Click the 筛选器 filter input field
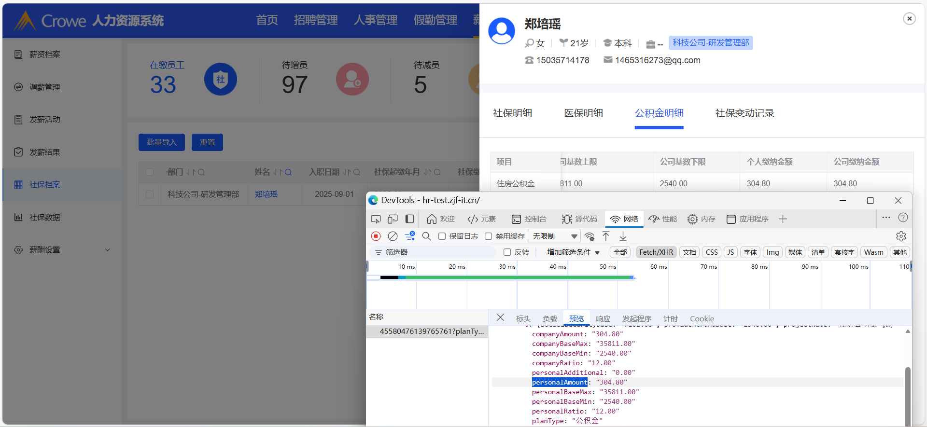The image size is (927, 427). click(435, 252)
